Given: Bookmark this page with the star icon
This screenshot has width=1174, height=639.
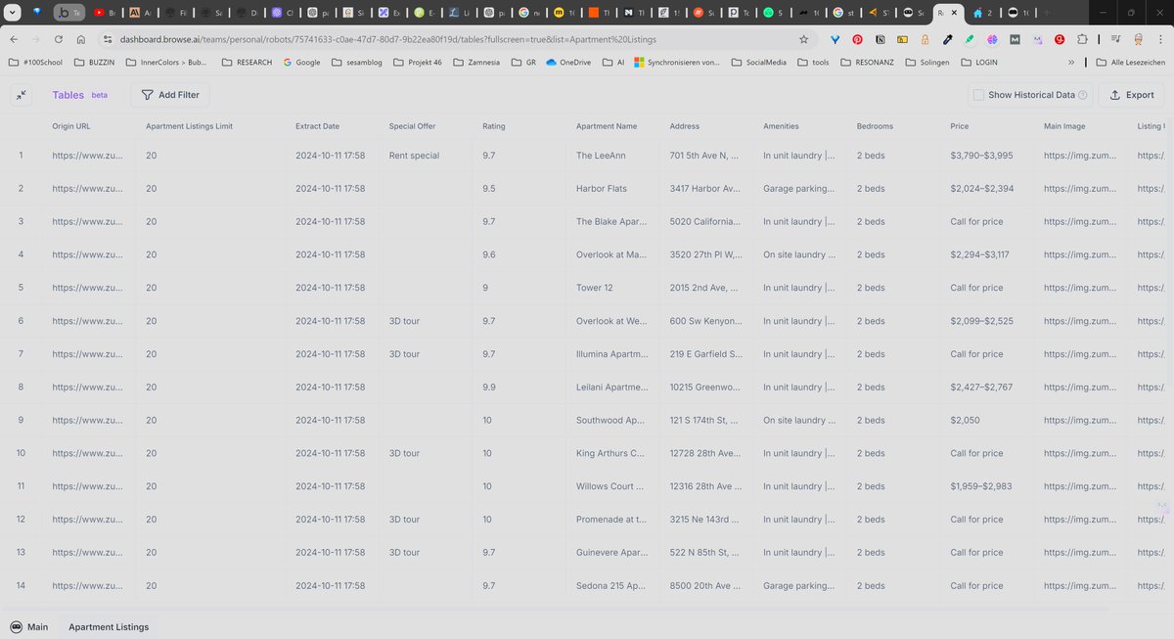Looking at the screenshot, I should 803,39.
